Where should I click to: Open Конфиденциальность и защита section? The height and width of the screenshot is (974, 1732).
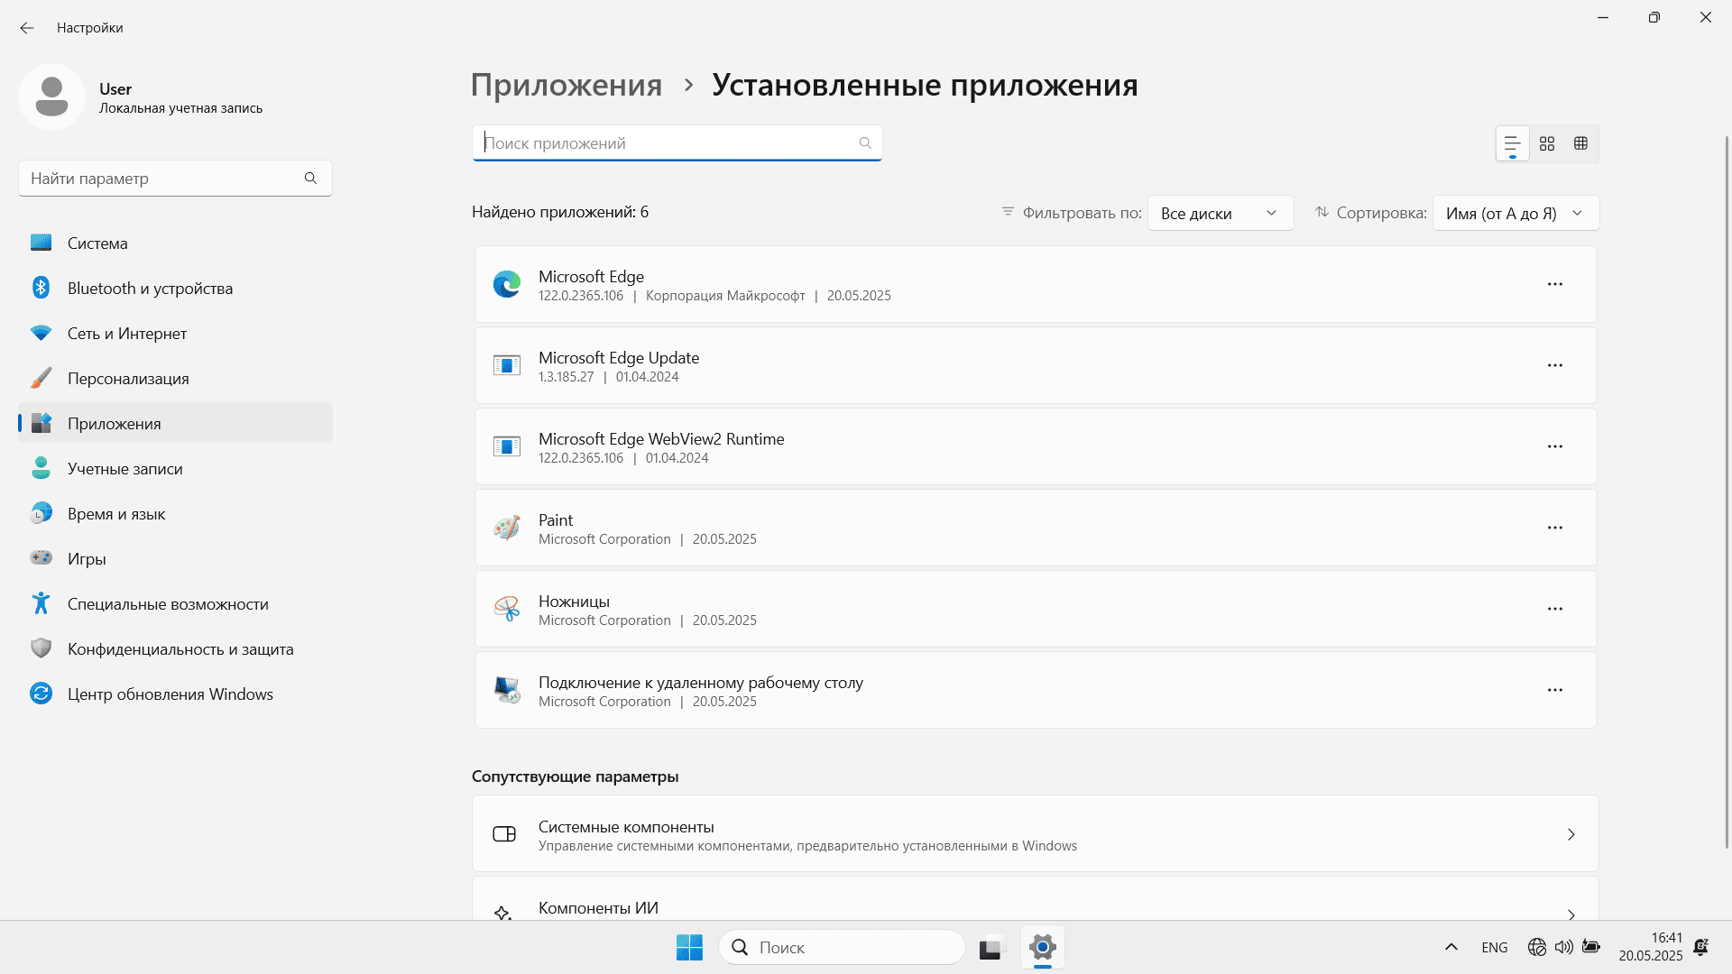pyautogui.click(x=175, y=648)
